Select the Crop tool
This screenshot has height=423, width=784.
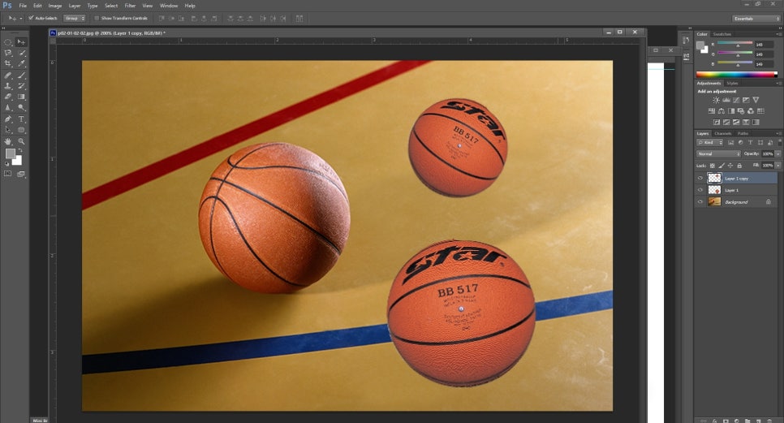tap(8, 63)
